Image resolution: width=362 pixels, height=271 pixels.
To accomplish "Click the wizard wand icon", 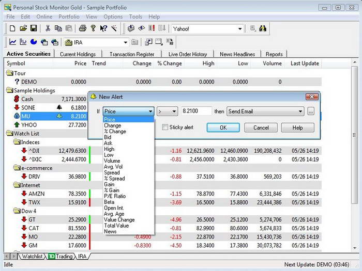I will [114, 28].
